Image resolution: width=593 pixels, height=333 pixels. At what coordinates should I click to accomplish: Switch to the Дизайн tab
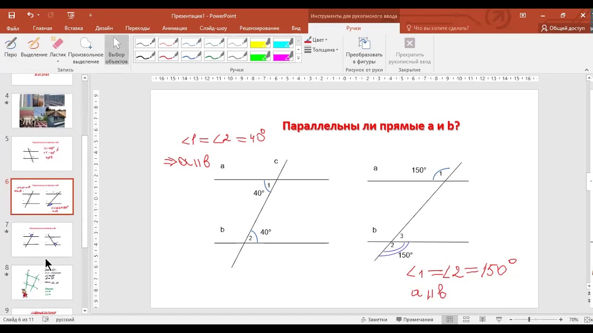click(x=104, y=28)
